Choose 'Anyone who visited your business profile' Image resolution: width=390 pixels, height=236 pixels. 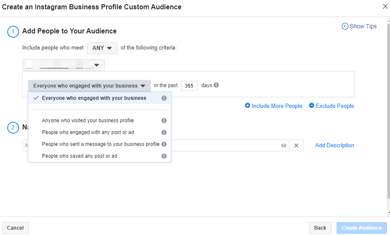(x=88, y=121)
